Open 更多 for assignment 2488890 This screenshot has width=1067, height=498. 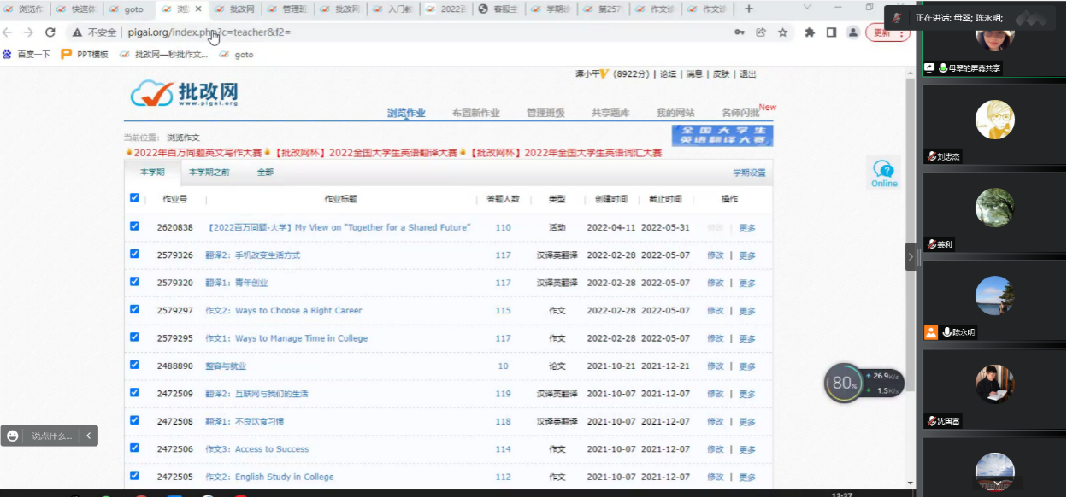click(747, 366)
